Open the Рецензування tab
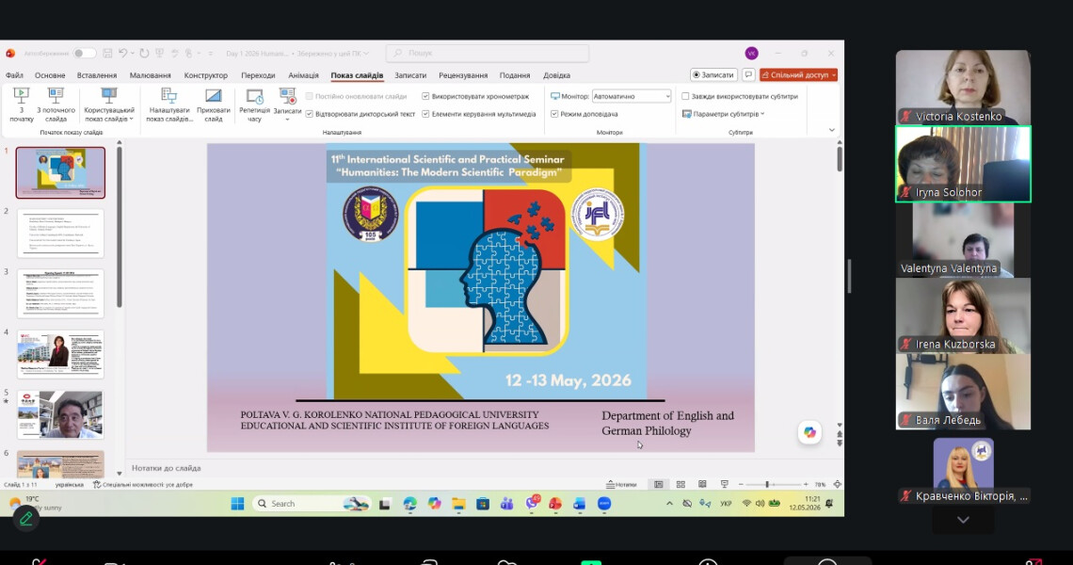This screenshot has height=565, width=1073. [x=463, y=75]
